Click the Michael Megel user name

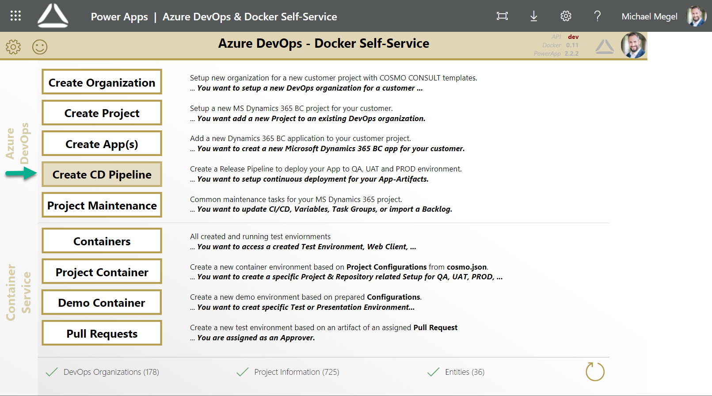[649, 16]
